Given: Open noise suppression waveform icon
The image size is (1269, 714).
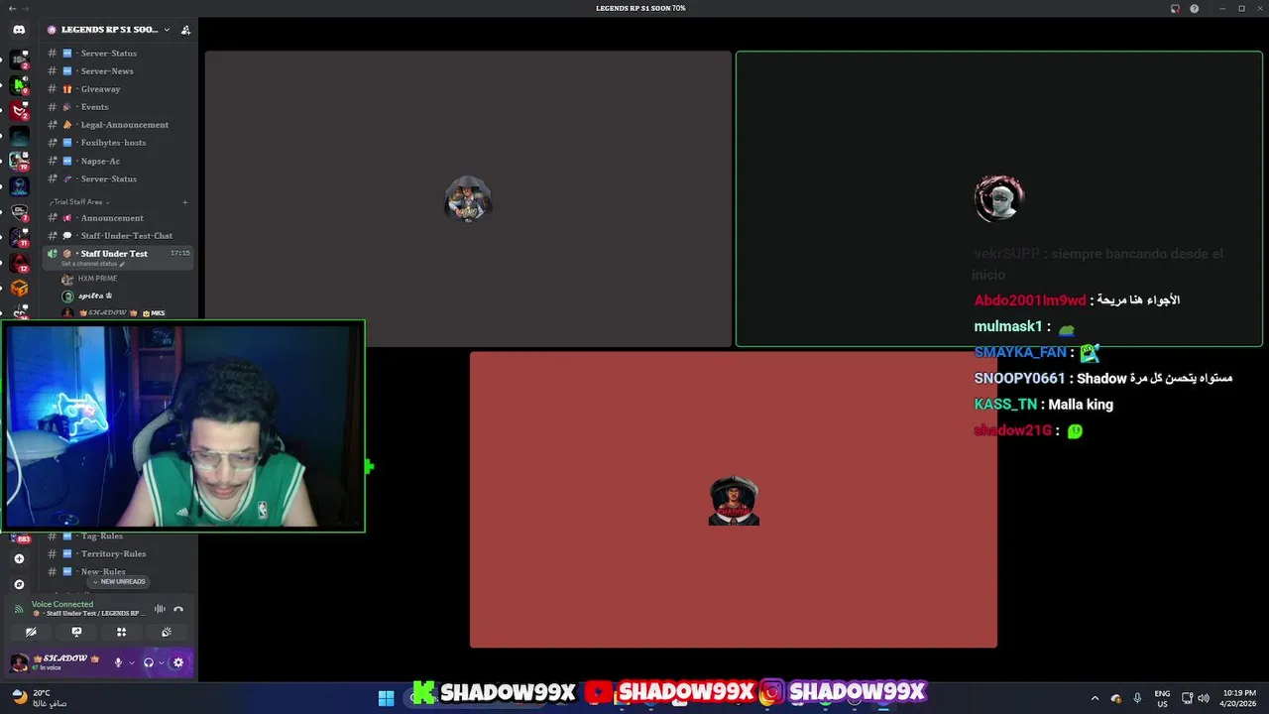Looking at the screenshot, I should click(x=160, y=609).
